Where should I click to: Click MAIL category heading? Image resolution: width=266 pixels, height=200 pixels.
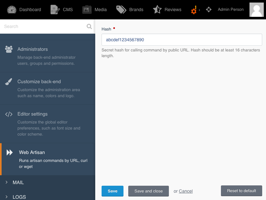click(x=18, y=182)
